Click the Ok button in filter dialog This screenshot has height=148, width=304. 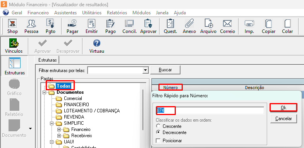coord(283,108)
